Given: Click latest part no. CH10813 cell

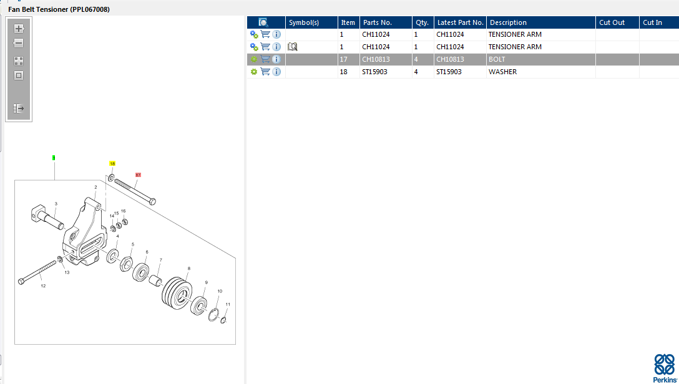Looking at the screenshot, I should coord(461,59).
